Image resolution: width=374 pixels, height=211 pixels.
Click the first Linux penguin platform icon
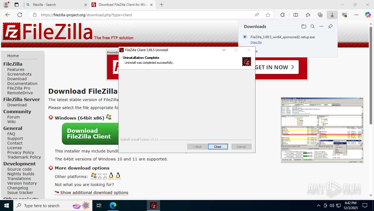[111, 176]
